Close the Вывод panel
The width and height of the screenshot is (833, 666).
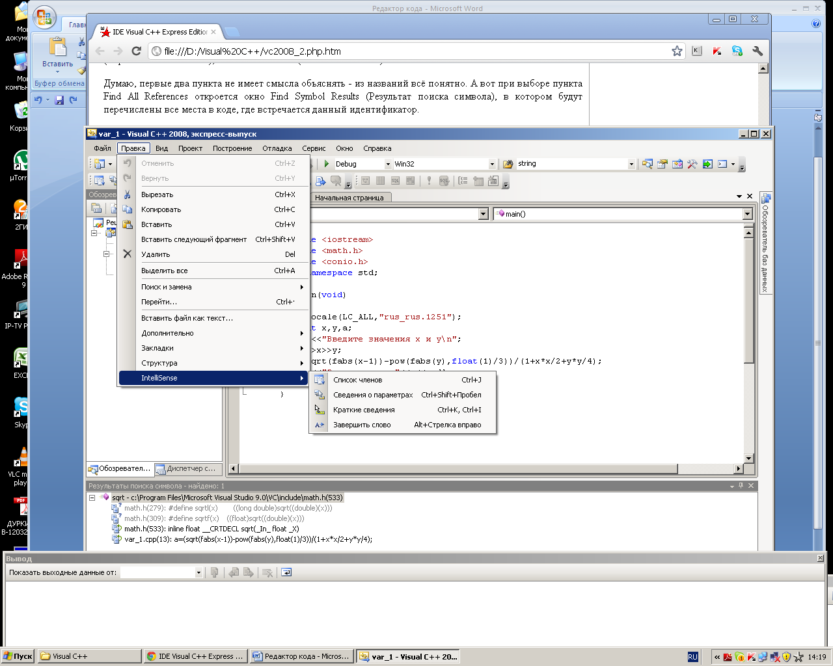coord(820,558)
